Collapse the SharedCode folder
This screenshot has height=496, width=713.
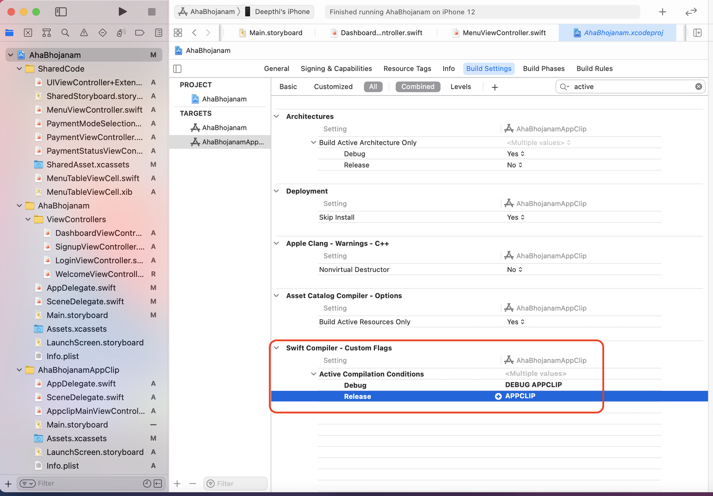19,69
